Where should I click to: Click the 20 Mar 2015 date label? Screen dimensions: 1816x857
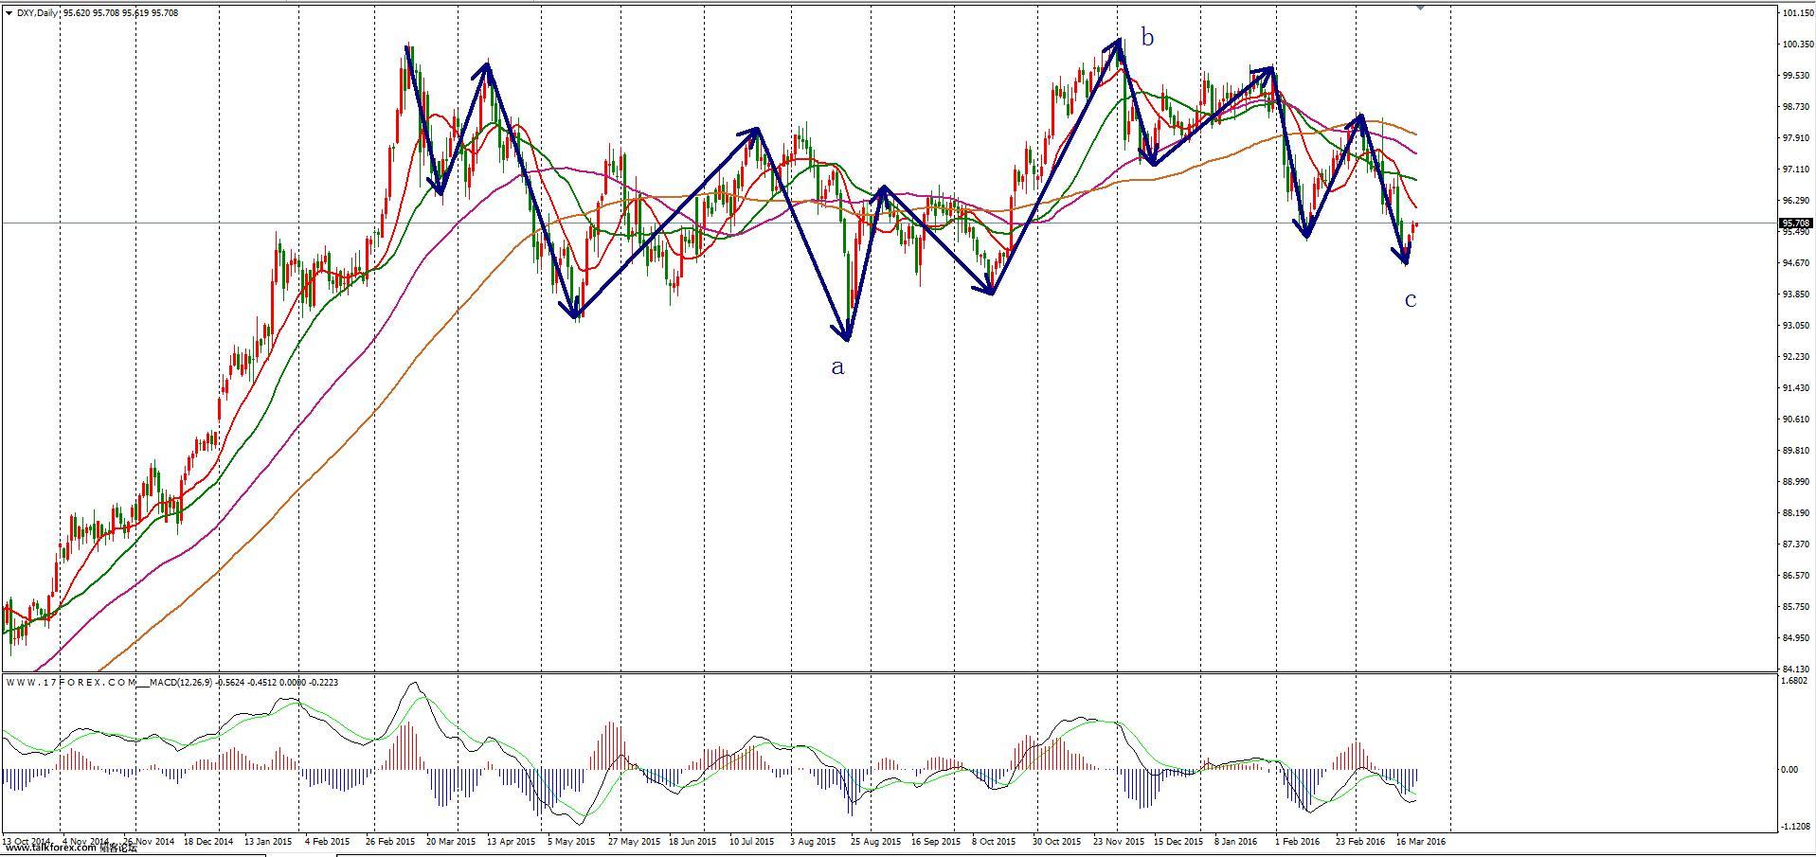coord(451,841)
